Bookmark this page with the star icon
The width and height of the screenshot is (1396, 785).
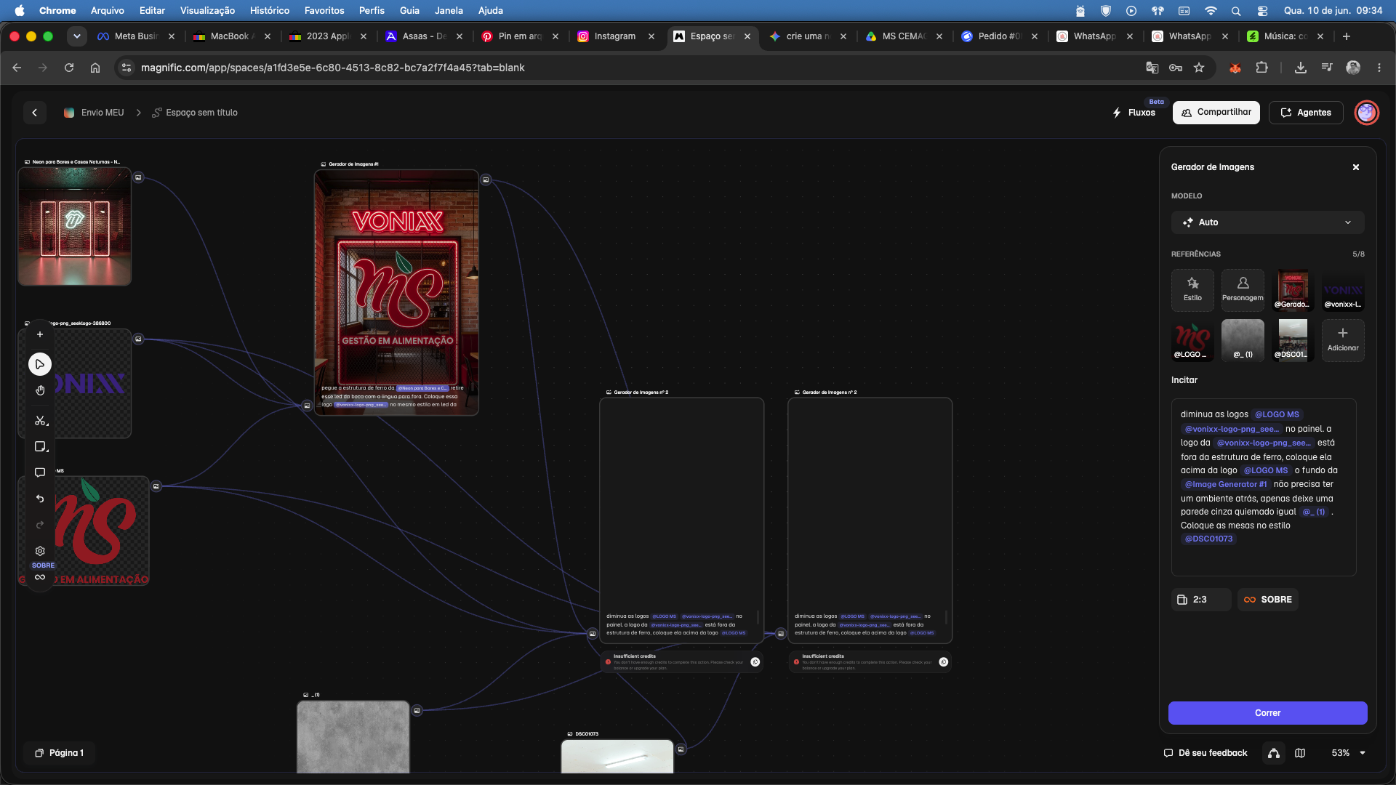pos(1199,68)
